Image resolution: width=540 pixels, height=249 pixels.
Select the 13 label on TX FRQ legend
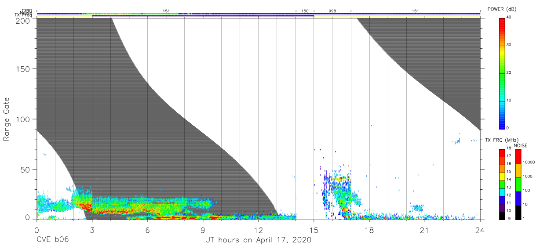pos(509,188)
